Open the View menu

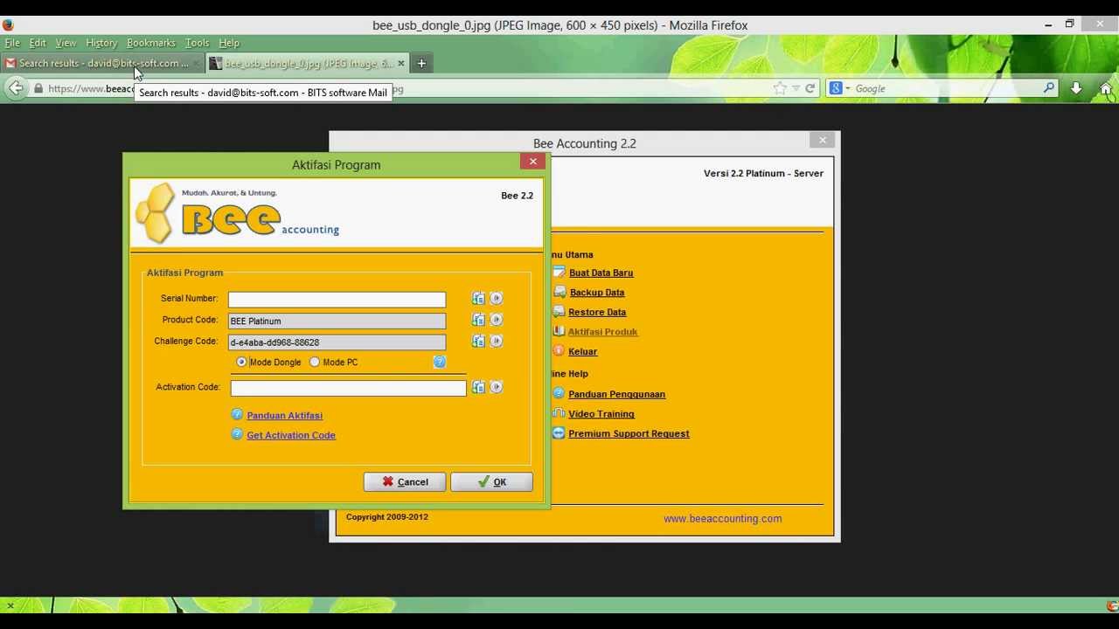tap(66, 43)
